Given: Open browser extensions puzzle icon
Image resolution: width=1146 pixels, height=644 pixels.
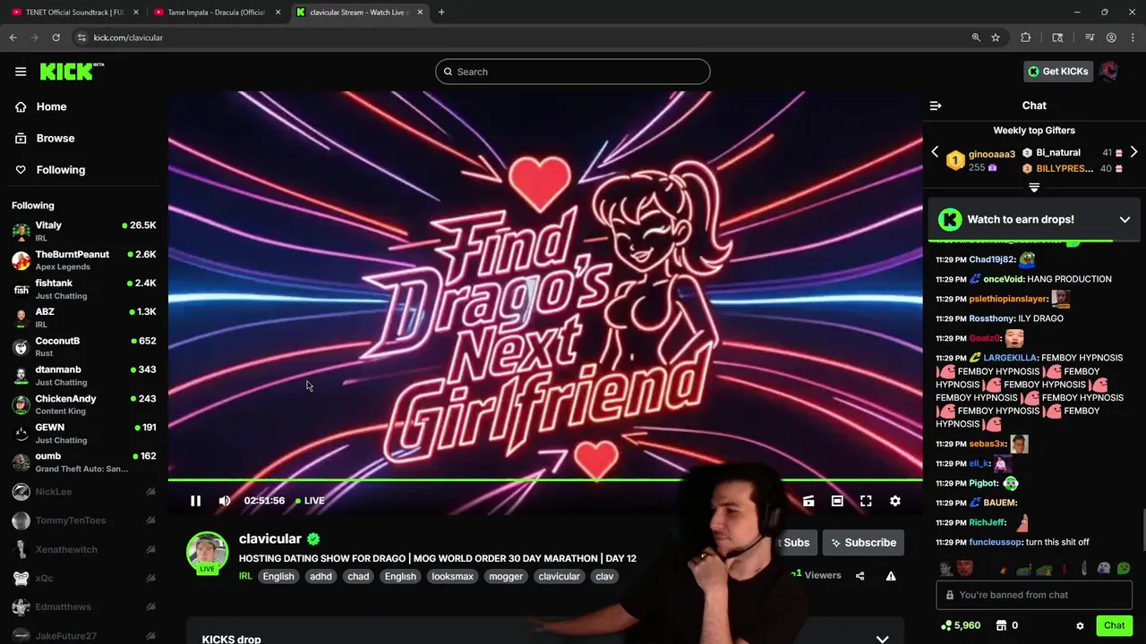Looking at the screenshot, I should [x=1026, y=38].
